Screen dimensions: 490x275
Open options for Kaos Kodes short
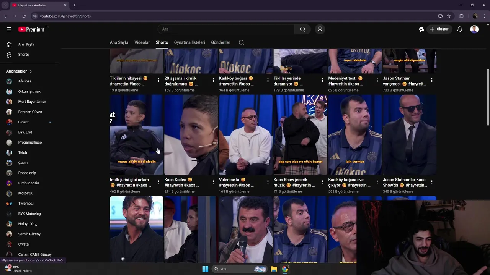(x=213, y=181)
